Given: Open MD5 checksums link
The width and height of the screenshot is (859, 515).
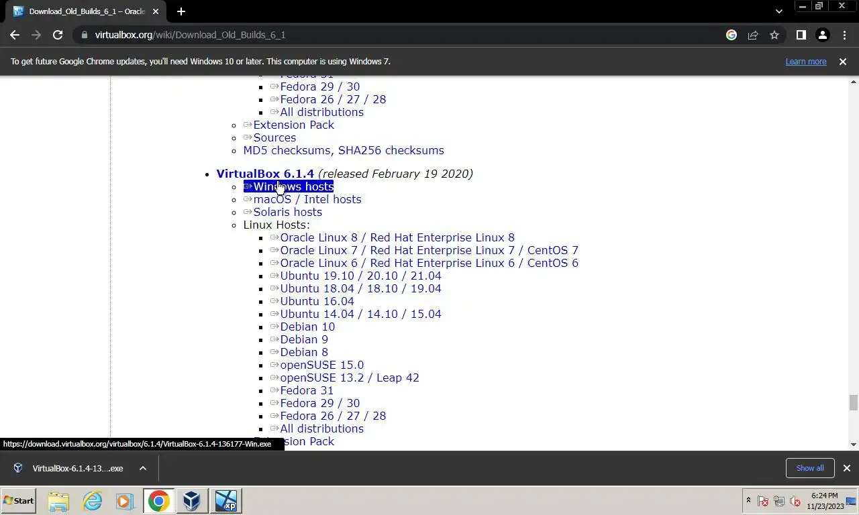Looking at the screenshot, I should pyautogui.click(x=287, y=150).
